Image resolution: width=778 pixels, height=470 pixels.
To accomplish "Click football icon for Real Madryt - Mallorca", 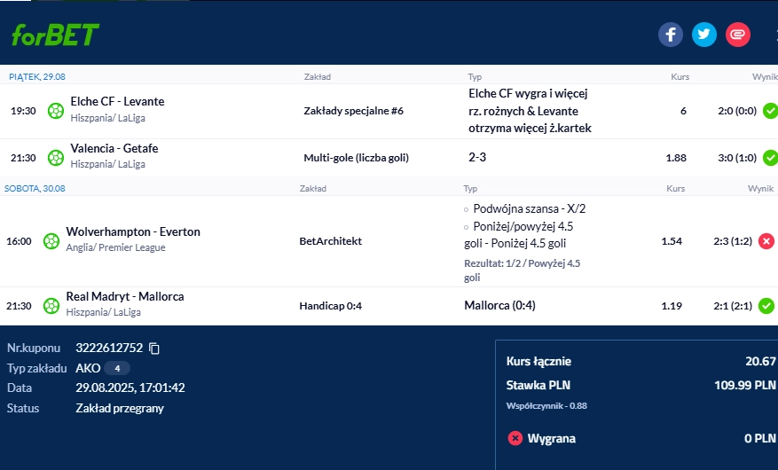I will coord(51,306).
